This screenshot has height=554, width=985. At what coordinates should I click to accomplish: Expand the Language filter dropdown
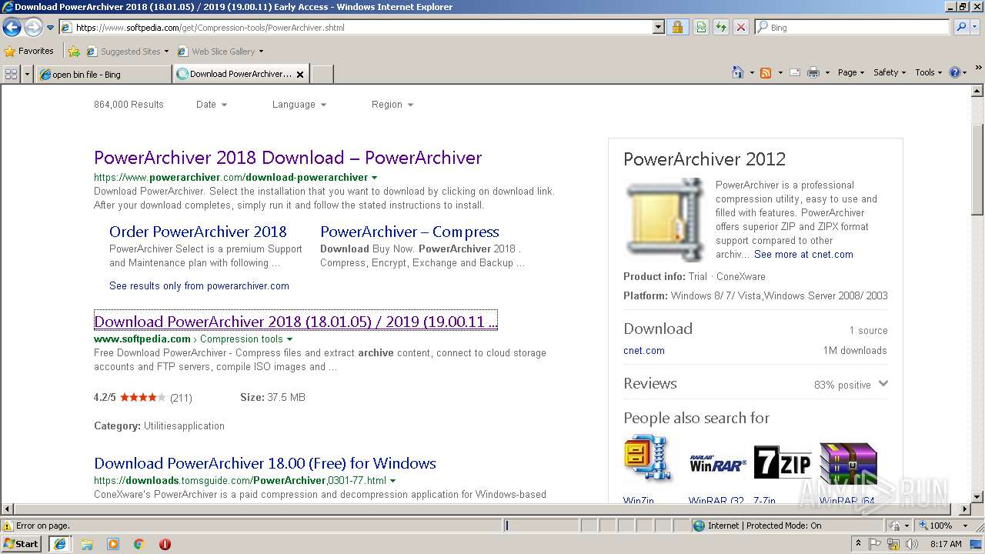point(299,105)
